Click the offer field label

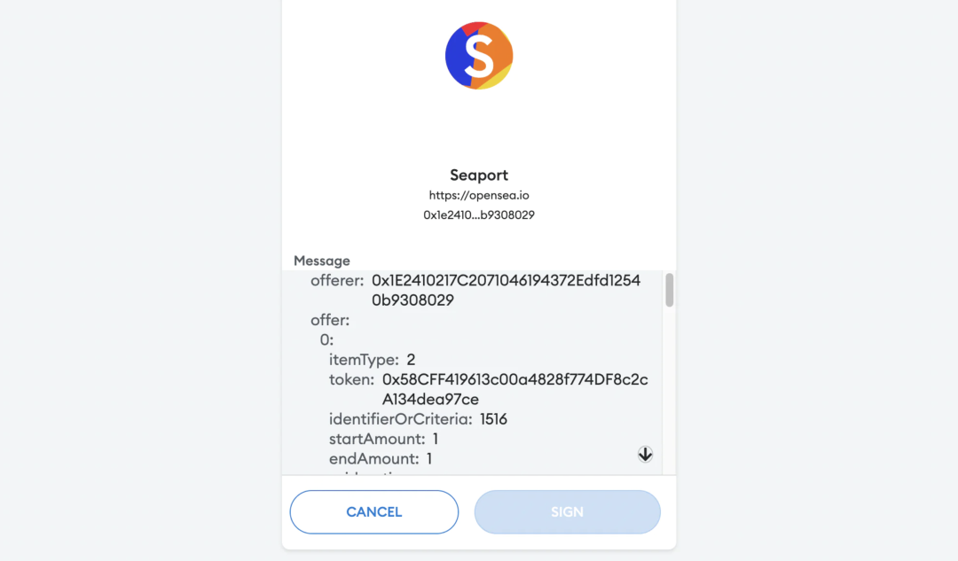click(x=330, y=320)
